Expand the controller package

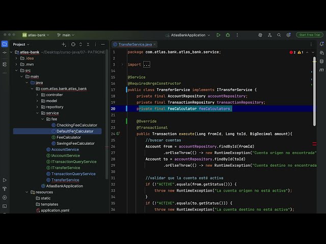tap(37, 95)
